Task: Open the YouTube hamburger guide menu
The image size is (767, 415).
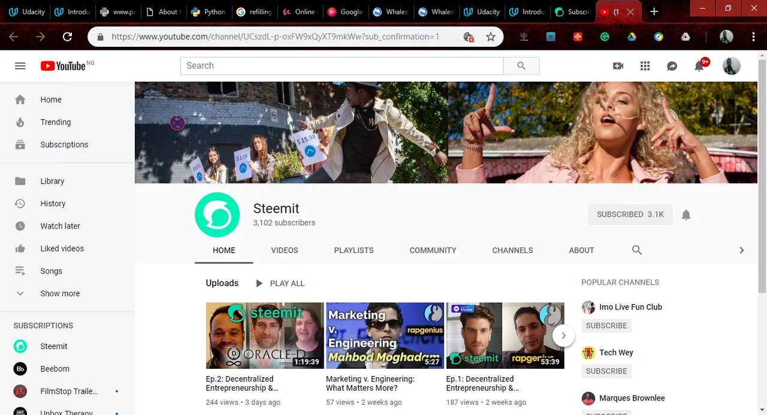Action: coord(20,66)
